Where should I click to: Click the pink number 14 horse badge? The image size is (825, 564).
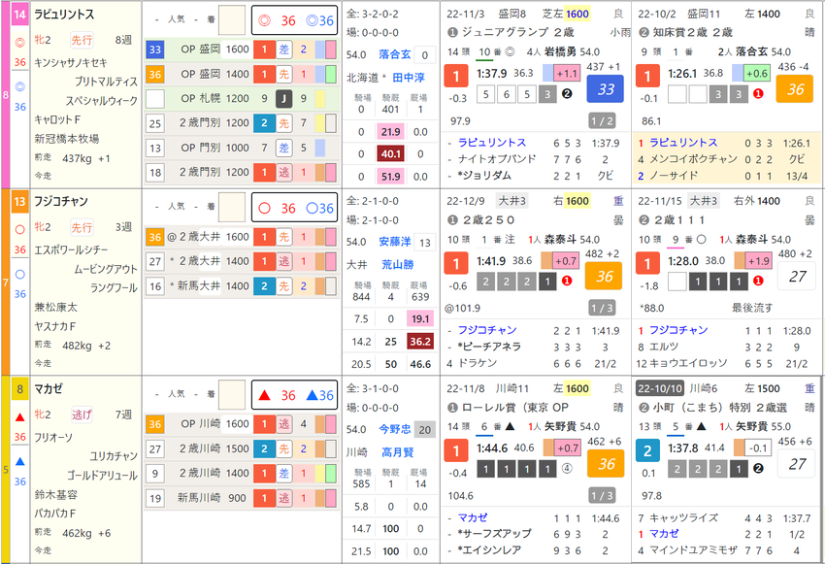[x=19, y=15]
